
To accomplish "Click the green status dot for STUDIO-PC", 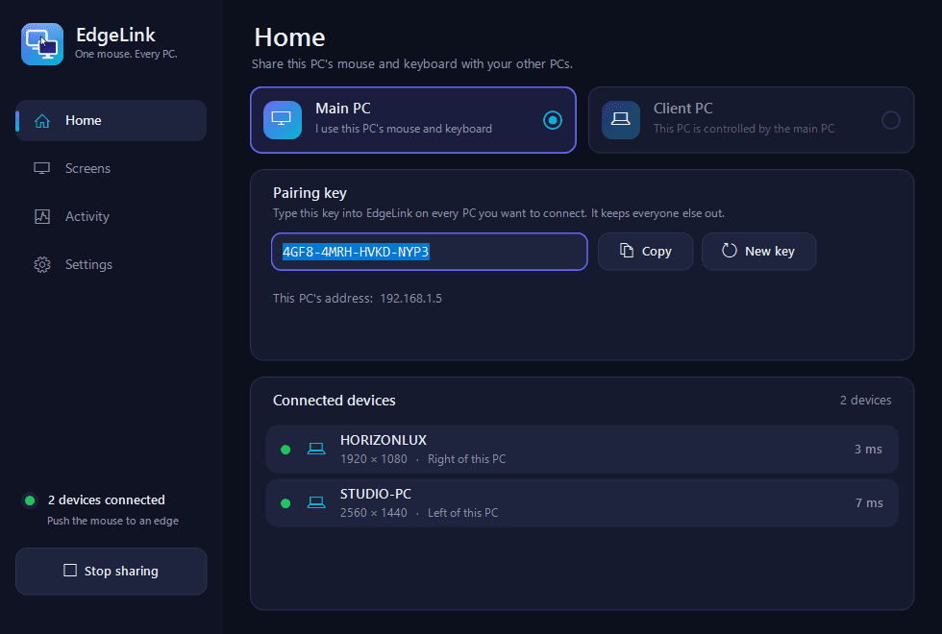I will (285, 503).
